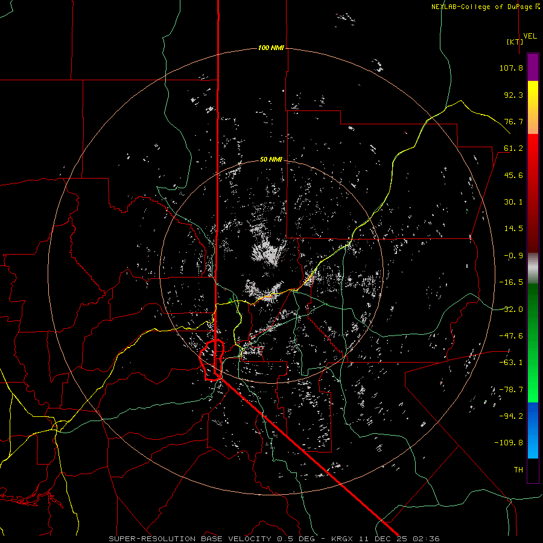Click the -78.7 velocity scale value

click(x=511, y=390)
